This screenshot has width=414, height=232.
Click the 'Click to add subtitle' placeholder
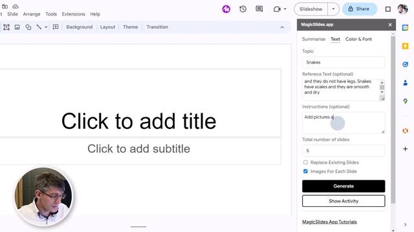coord(138,149)
